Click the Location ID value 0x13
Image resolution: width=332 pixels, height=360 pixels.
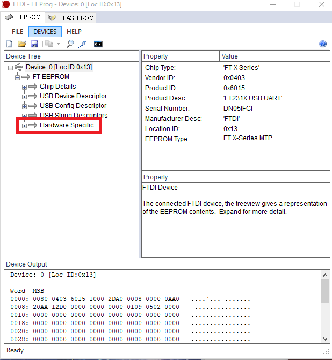click(230, 129)
